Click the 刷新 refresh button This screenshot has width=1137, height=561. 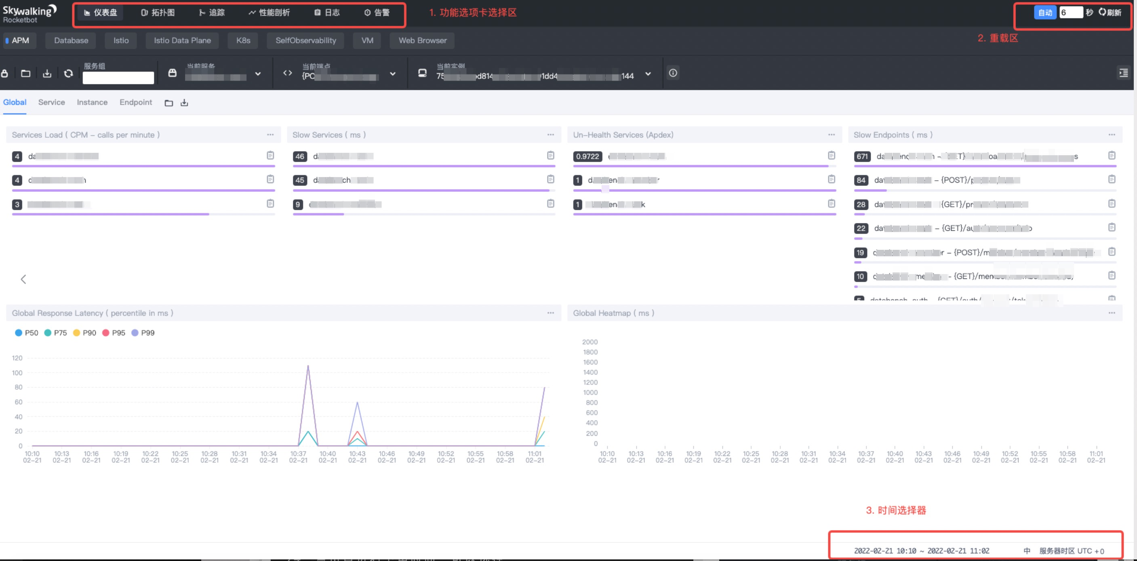click(x=1110, y=13)
